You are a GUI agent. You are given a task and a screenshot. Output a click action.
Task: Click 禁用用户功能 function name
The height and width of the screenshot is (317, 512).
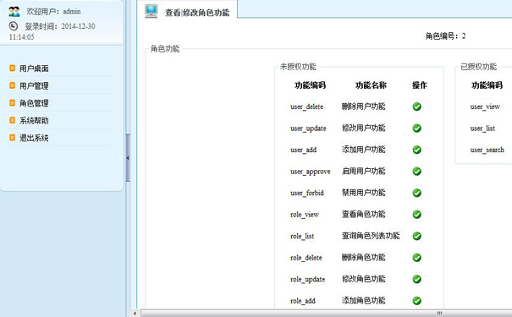pyautogui.click(x=363, y=193)
